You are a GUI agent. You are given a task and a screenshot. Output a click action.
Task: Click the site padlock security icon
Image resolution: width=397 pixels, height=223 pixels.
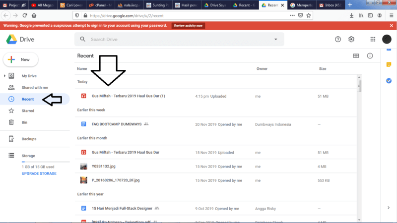[x=85, y=15]
